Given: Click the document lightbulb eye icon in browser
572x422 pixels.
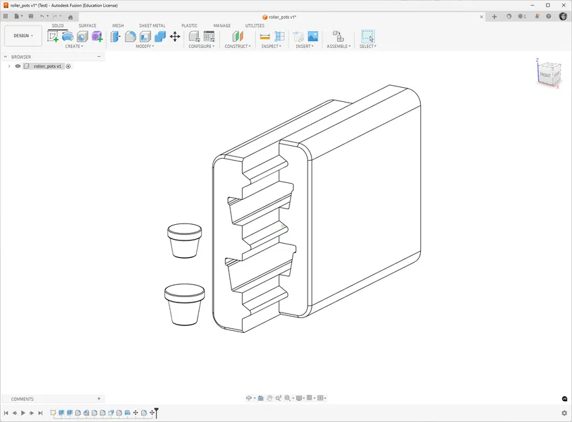Looking at the screenshot, I should pos(18,66).
